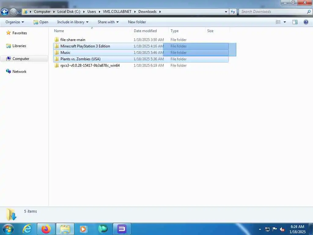
Task: Expand Include in library menu
Action: coord(73,22)
